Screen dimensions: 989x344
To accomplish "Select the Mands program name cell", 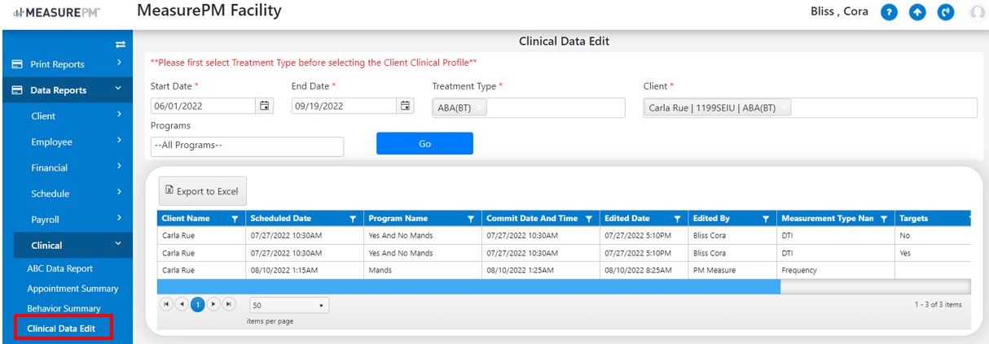I will 422,271.
